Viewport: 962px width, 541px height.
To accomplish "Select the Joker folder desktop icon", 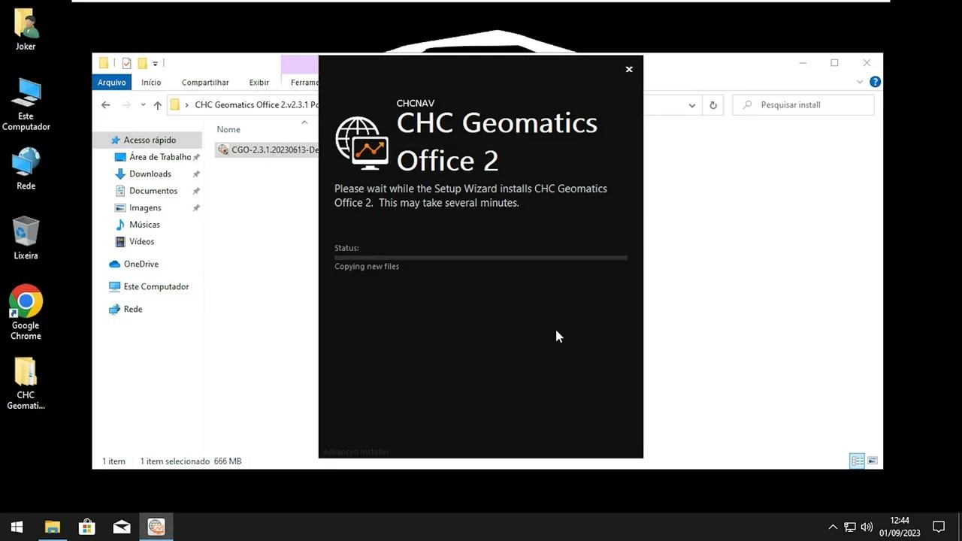I will pos(26,30).
